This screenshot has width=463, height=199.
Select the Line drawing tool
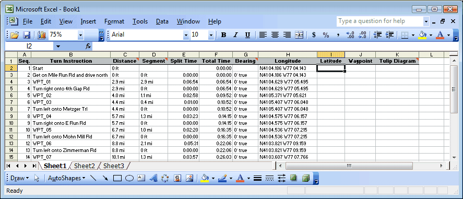pos(93,178)
